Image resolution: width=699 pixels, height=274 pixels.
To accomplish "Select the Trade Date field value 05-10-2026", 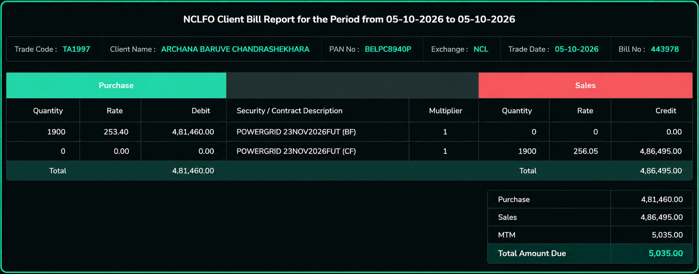I will [x=576, y=49].
